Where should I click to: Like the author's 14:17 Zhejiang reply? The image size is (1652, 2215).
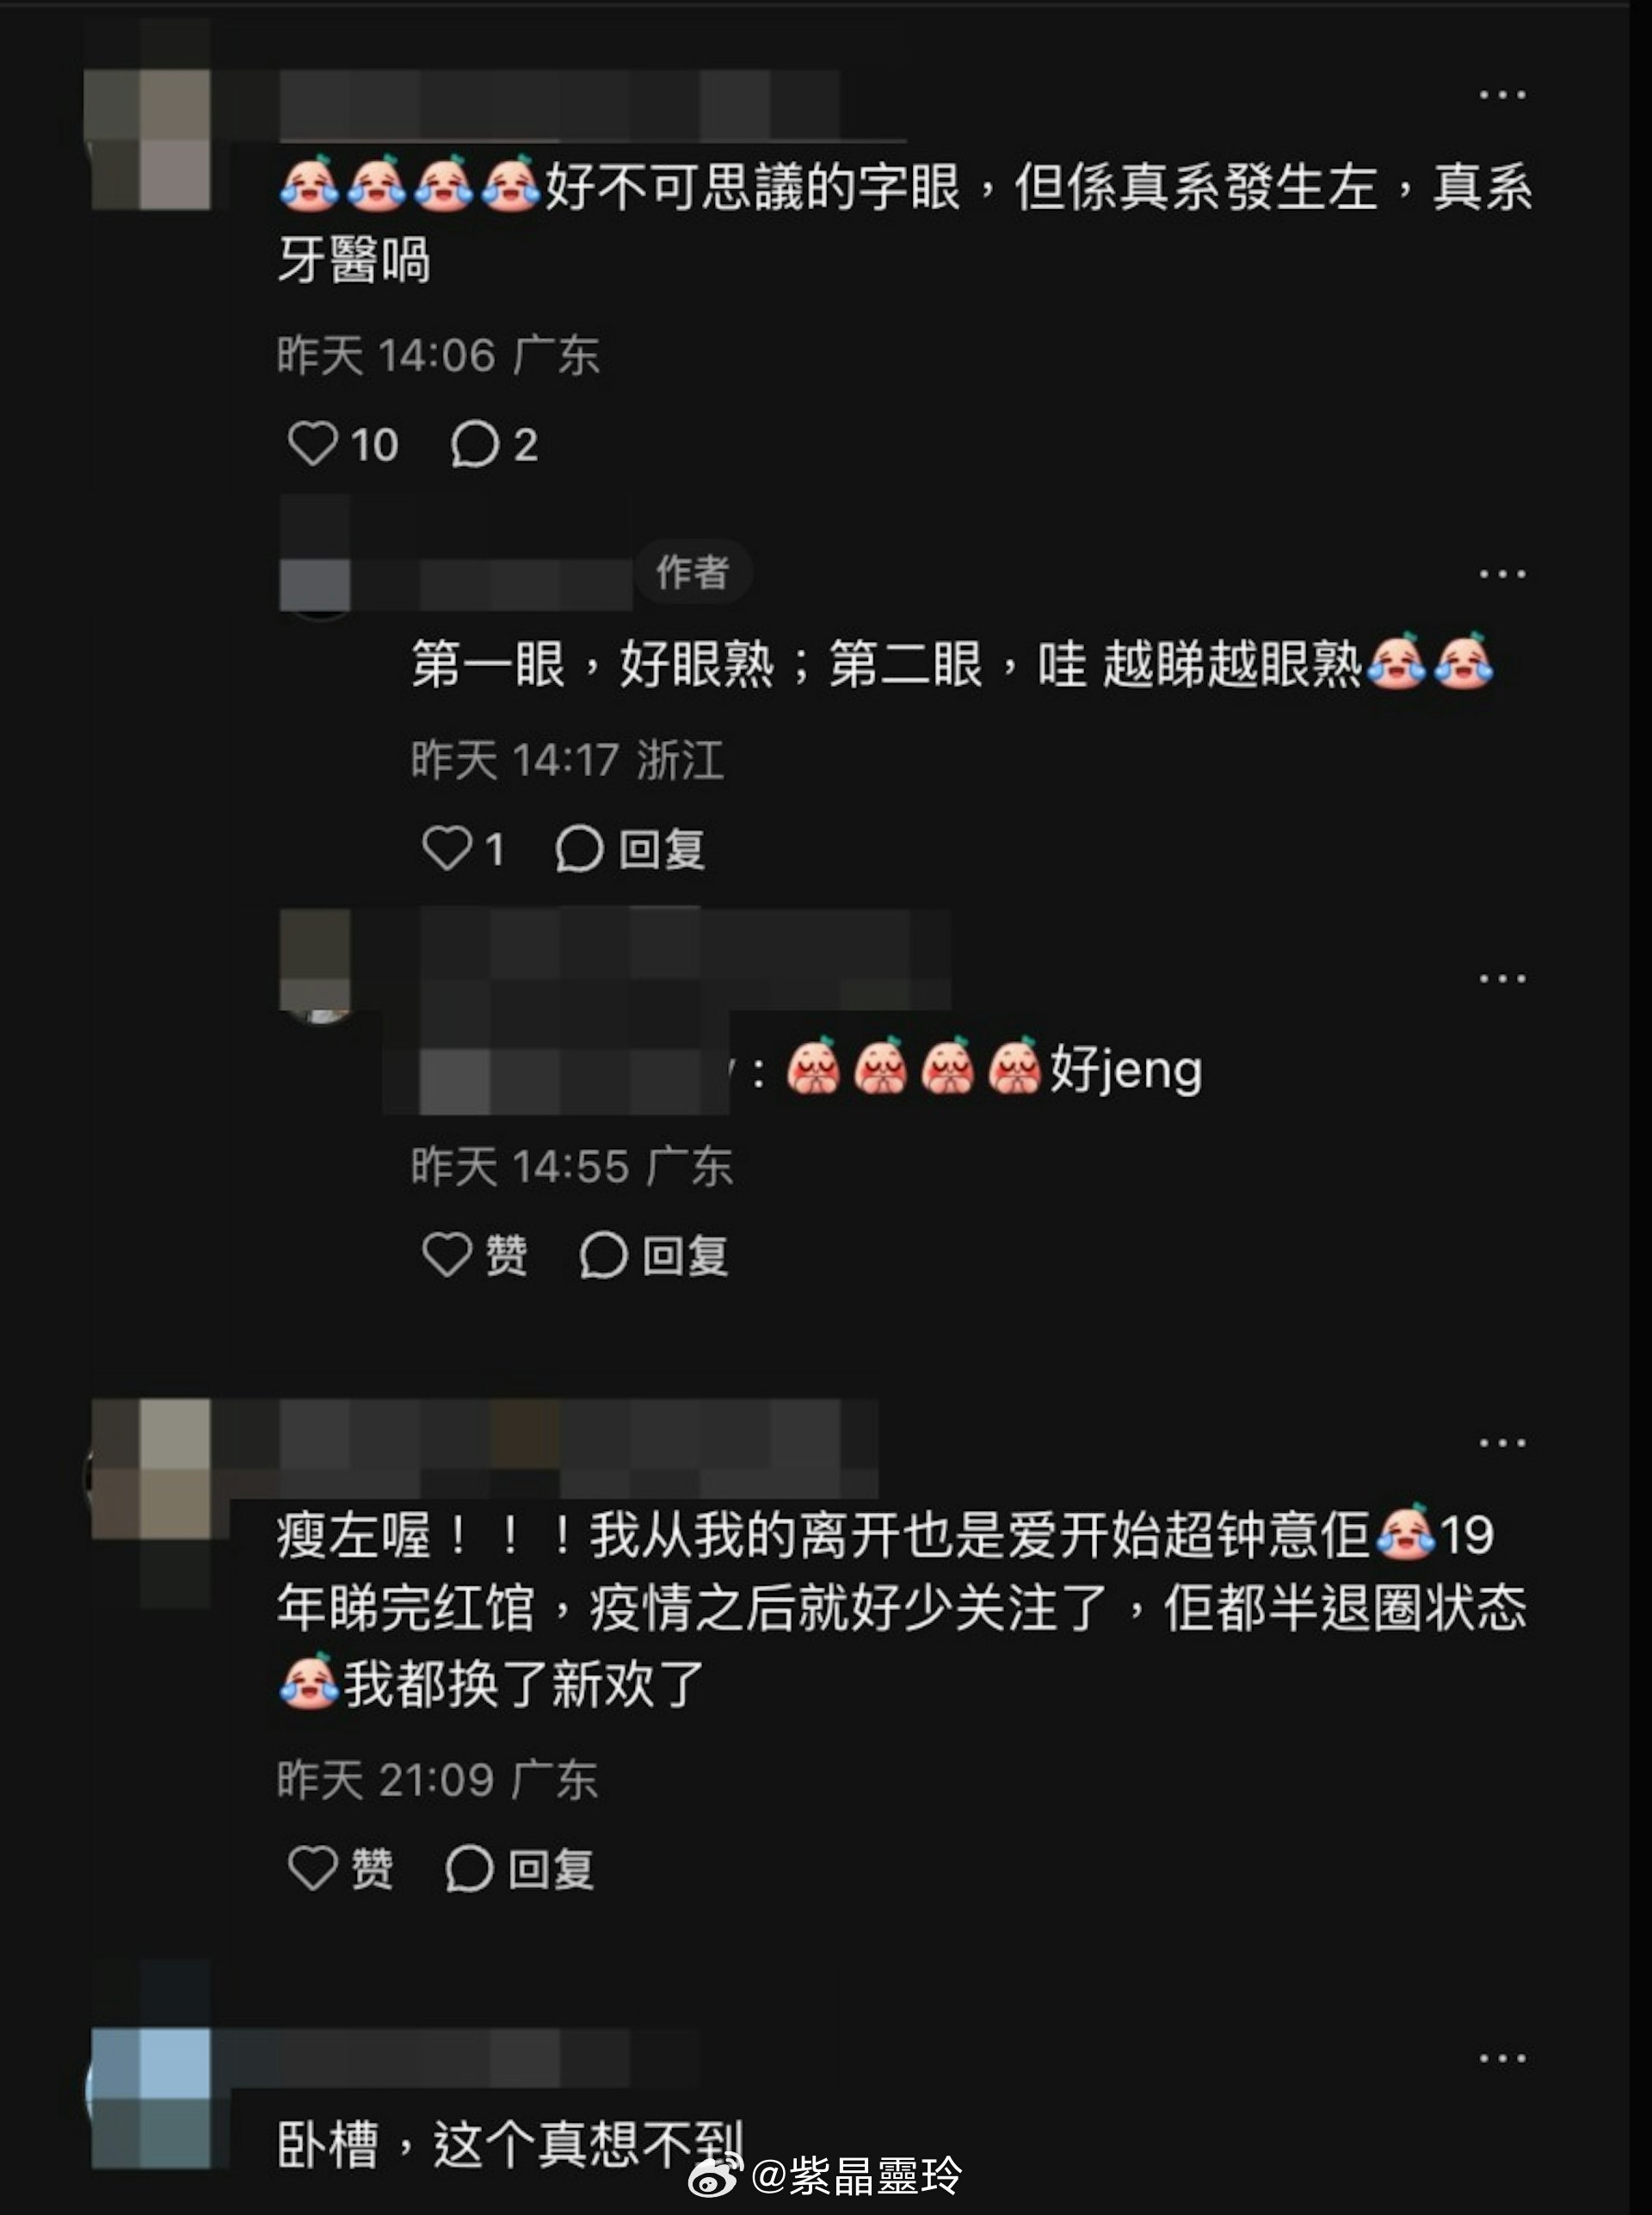(x=463, y=849)
